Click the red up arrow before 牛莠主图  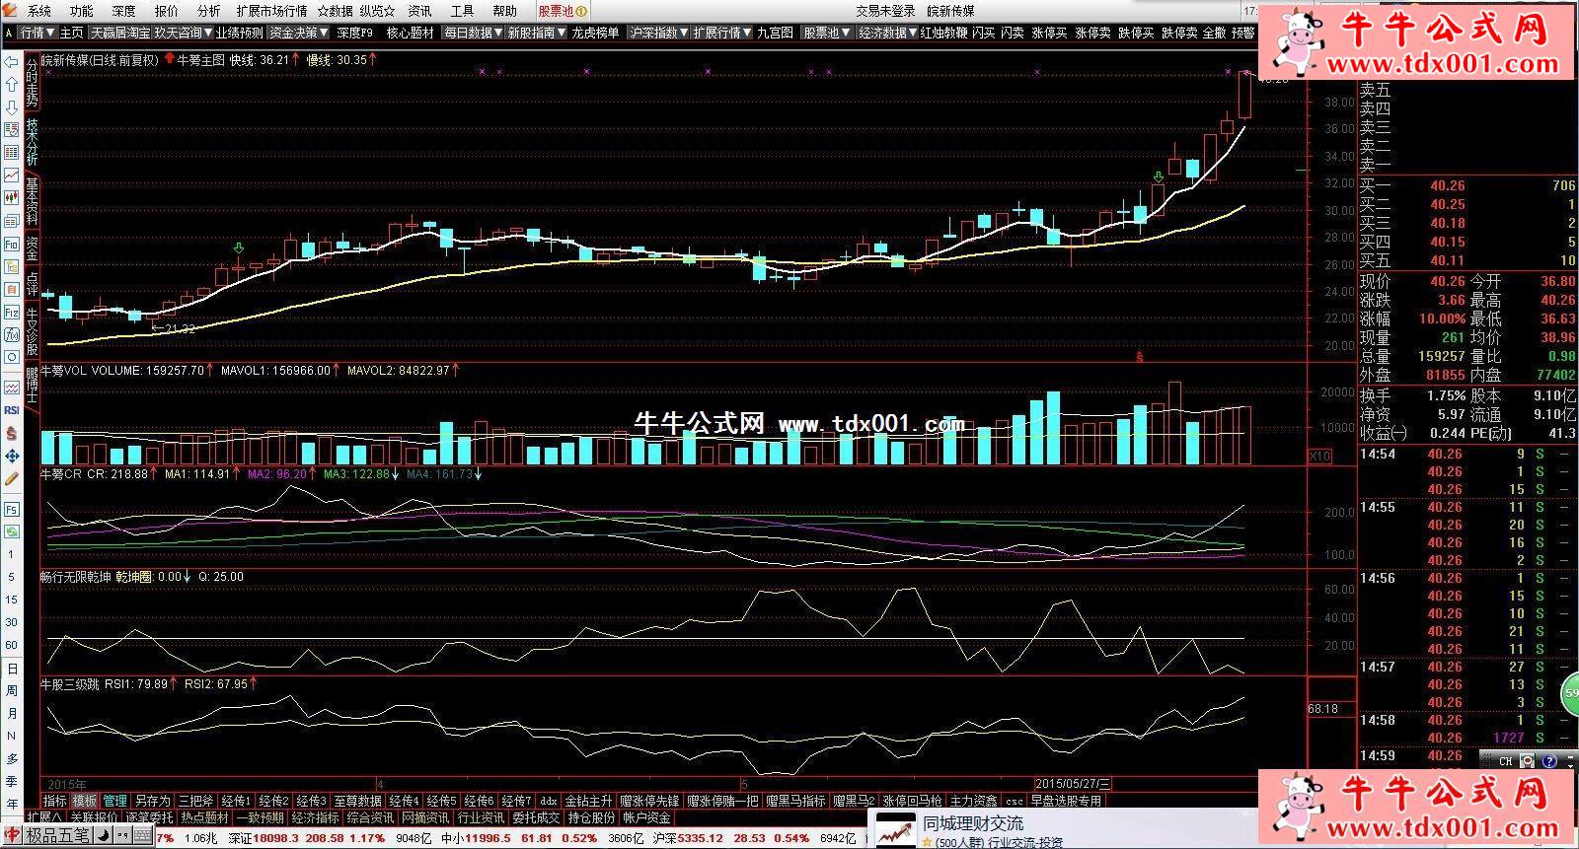click(x=170, y=59)
